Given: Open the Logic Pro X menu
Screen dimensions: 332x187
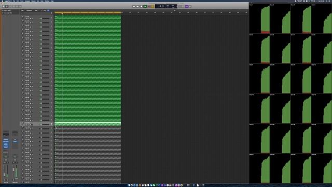Looking at the screenshot, I should (x=8, y=1).
